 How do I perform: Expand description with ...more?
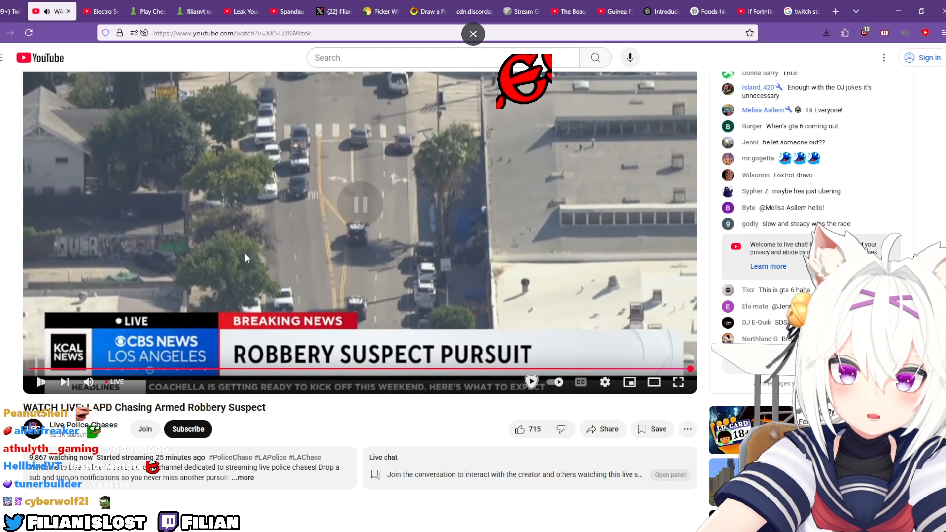point(243,477)
